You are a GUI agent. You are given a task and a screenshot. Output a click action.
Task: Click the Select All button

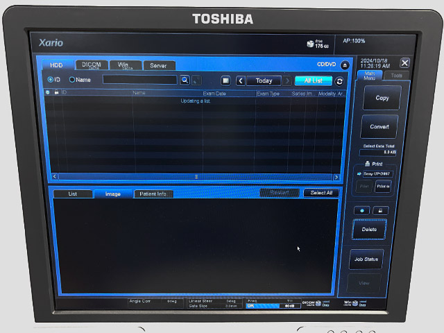pos(321,193)
